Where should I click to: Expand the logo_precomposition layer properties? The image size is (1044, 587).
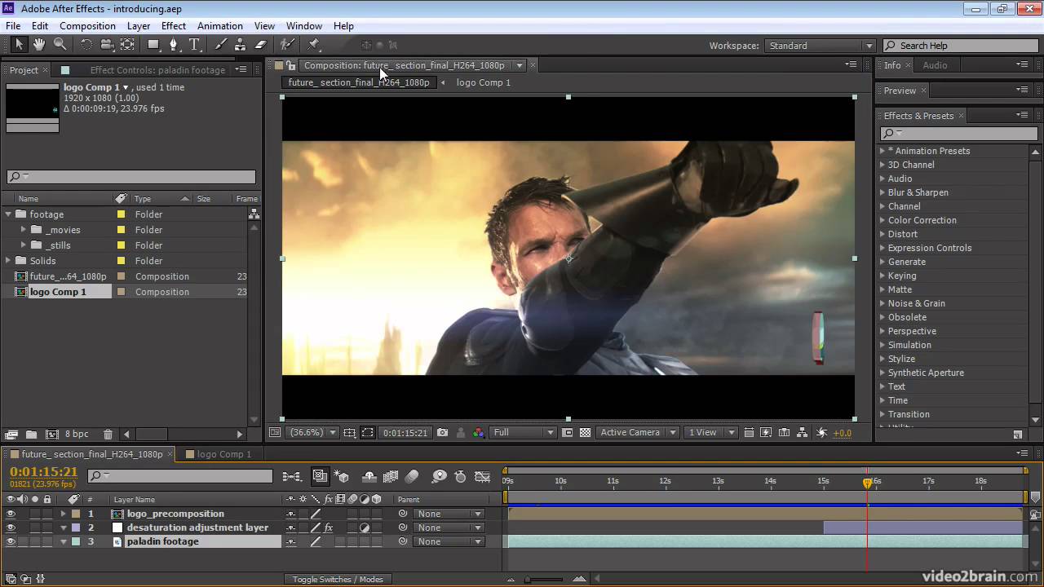[x=63, y=514]
